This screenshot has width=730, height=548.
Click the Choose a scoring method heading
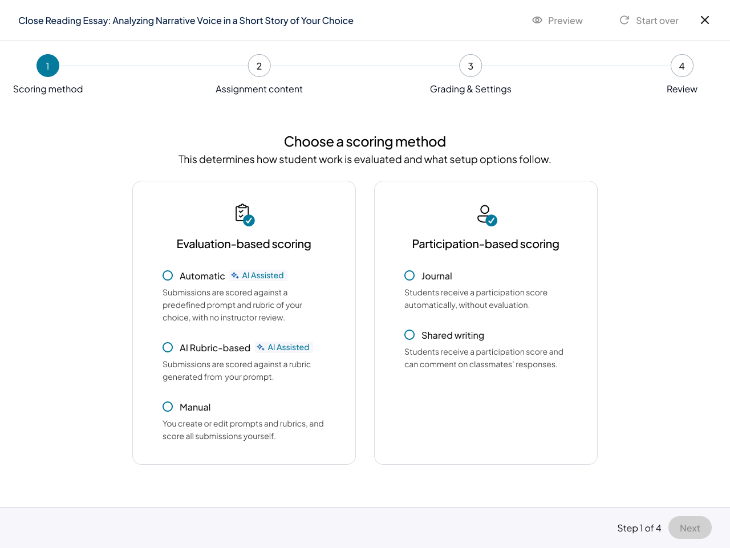click(365, 141)
